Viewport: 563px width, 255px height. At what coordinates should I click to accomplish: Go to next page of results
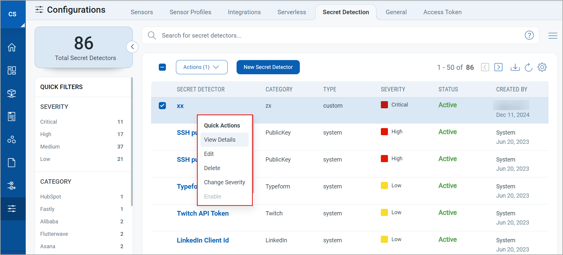click(498, 67)
